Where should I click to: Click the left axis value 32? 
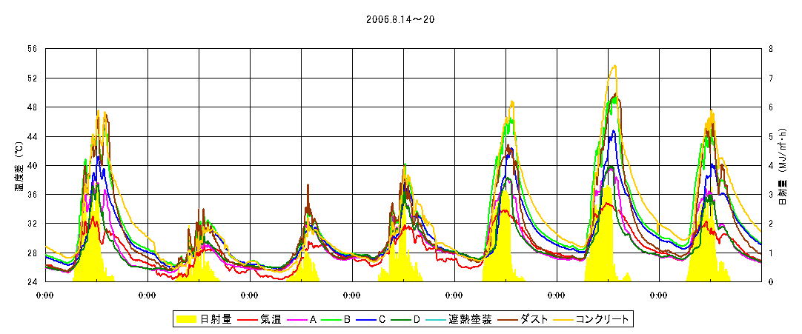click(33, 224)
